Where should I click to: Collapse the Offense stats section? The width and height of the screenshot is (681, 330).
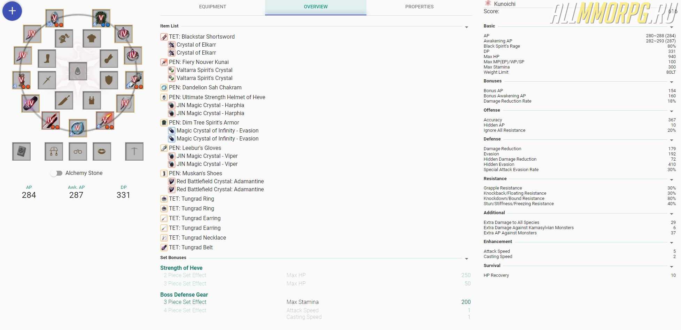tap(671, 111)
